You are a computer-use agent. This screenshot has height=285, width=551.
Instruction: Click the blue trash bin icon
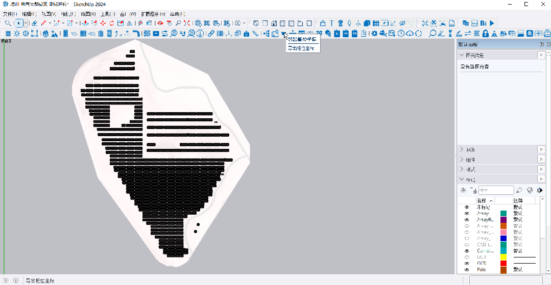coord(101,34)
